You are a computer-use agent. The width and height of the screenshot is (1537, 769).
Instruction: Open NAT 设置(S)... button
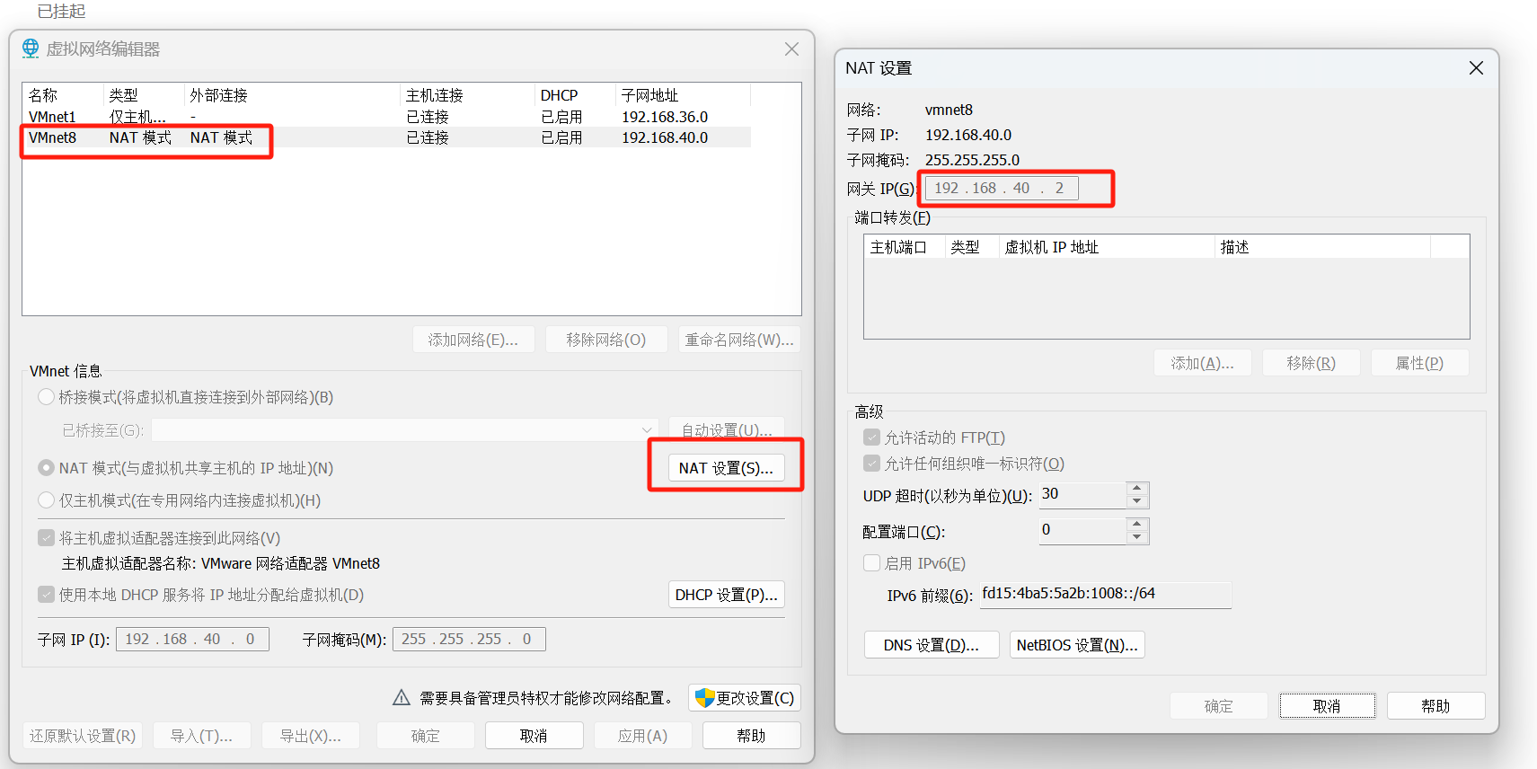(726, 468)
